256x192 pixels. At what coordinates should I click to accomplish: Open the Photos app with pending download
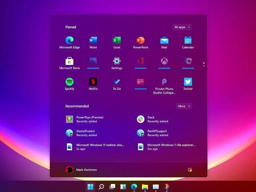click(x=93, y=63)
